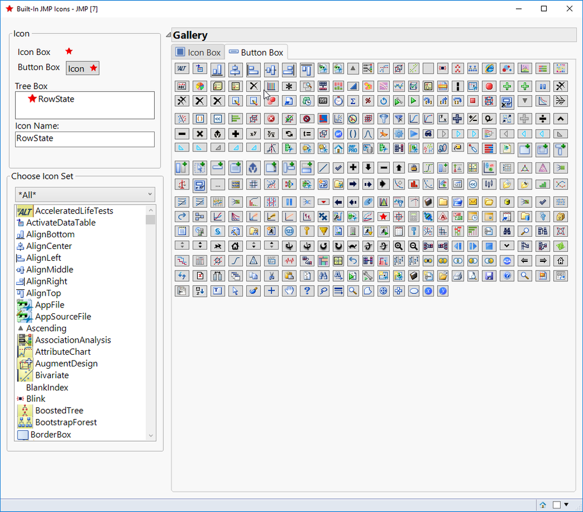Select the lasso tool icon button
Screen dimensions: 583x512
point(323,291)
